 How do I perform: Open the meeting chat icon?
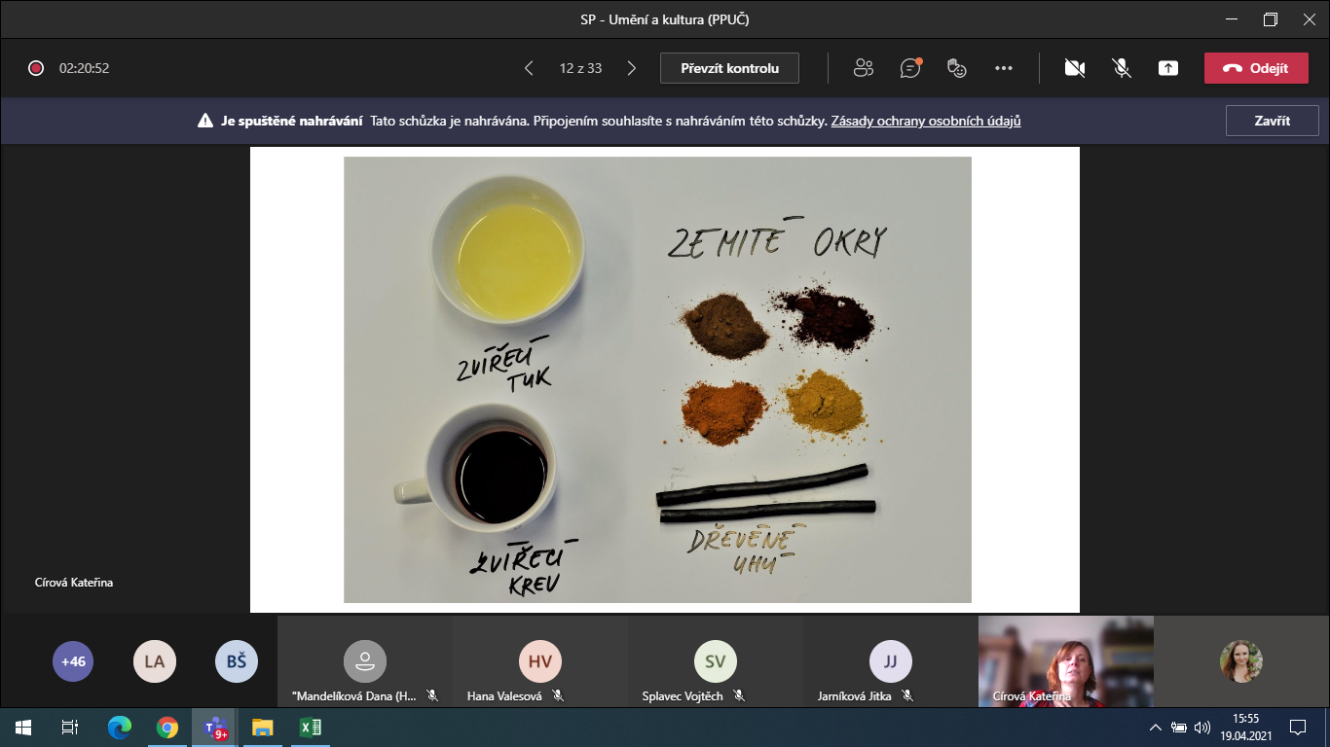910,68
